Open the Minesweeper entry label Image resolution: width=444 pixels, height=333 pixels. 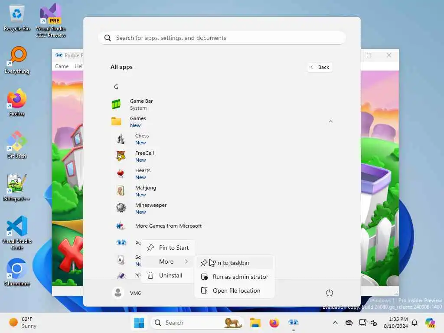tap(150, 205)
